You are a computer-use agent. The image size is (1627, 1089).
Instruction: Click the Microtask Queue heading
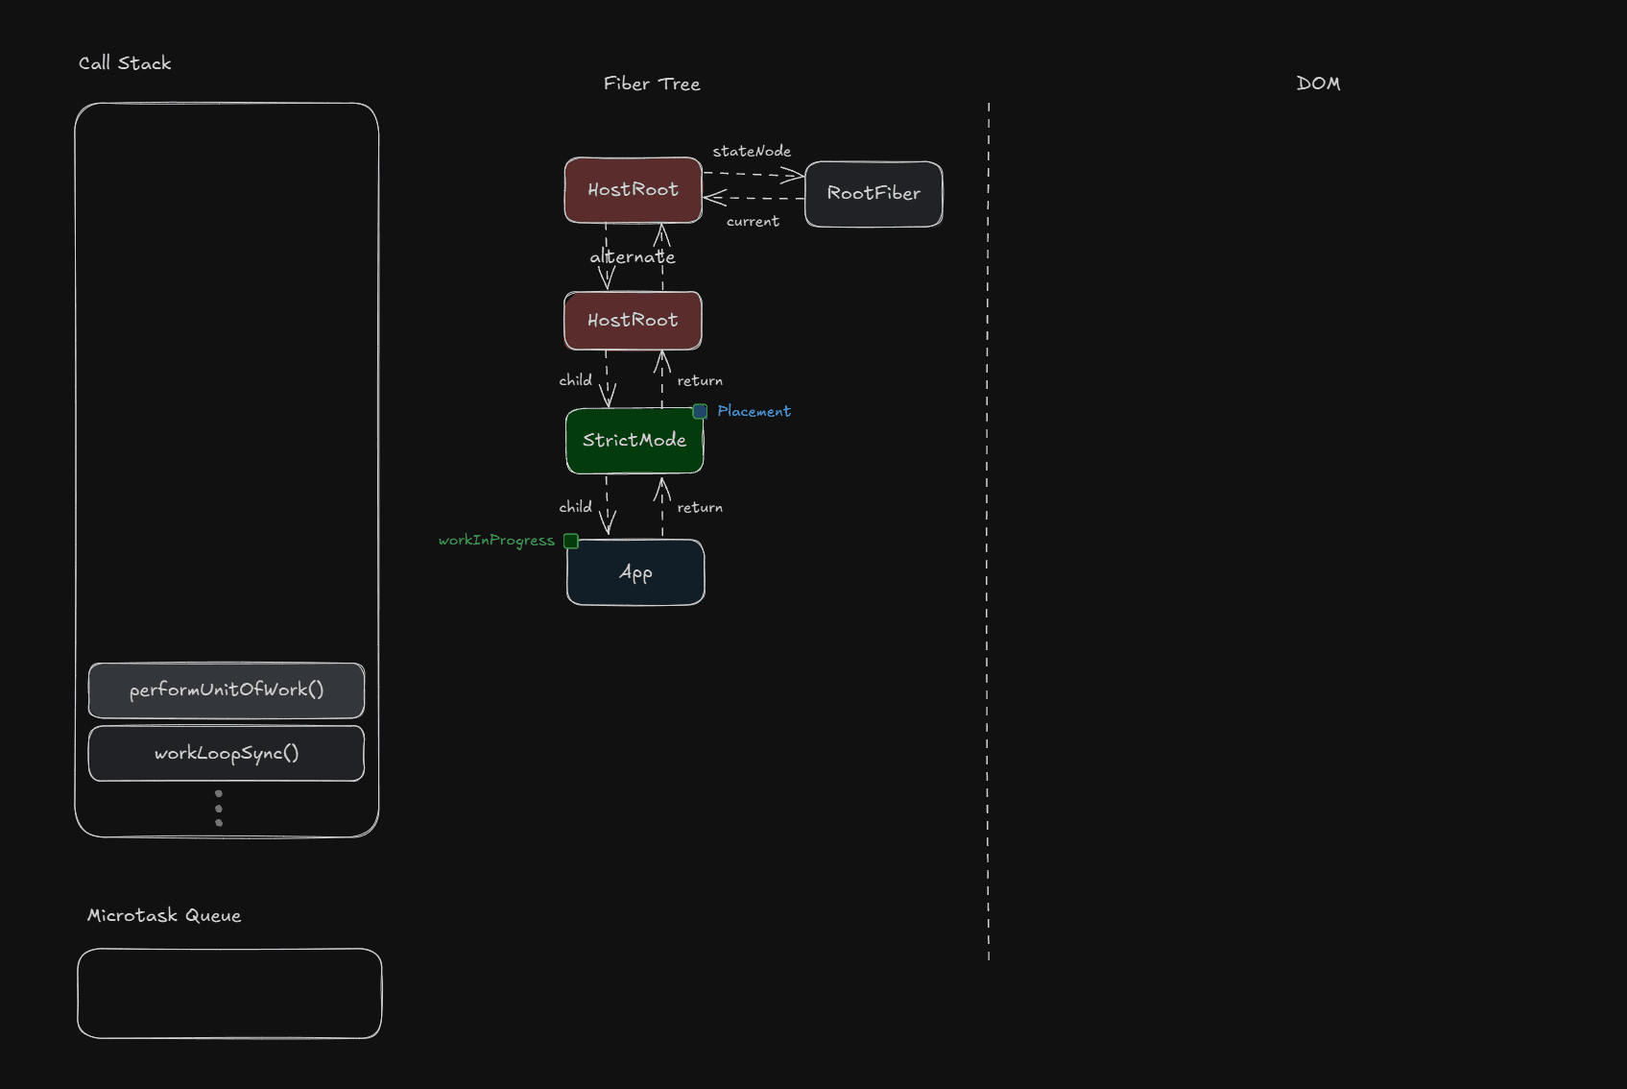click(x=164, y=916)
